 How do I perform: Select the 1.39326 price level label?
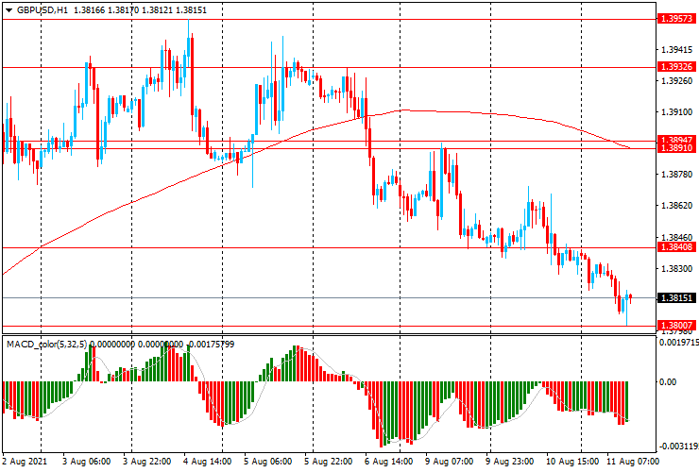[676, 67]
